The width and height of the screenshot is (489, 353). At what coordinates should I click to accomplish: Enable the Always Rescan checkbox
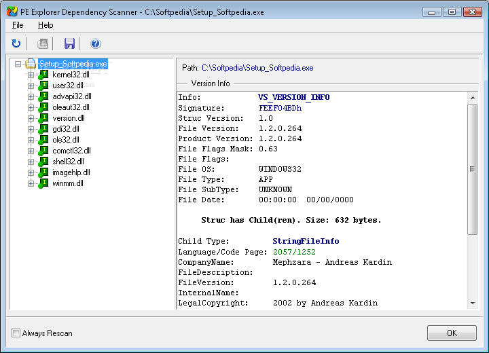point(16,333)
